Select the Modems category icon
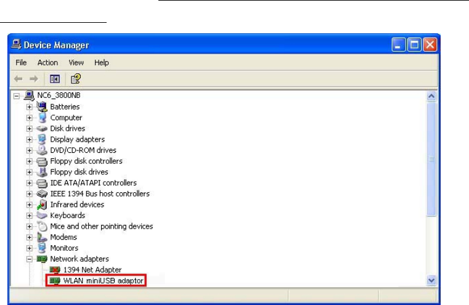 42,237
